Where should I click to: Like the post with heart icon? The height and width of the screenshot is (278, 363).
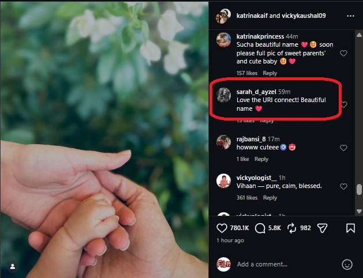(222, 228)
